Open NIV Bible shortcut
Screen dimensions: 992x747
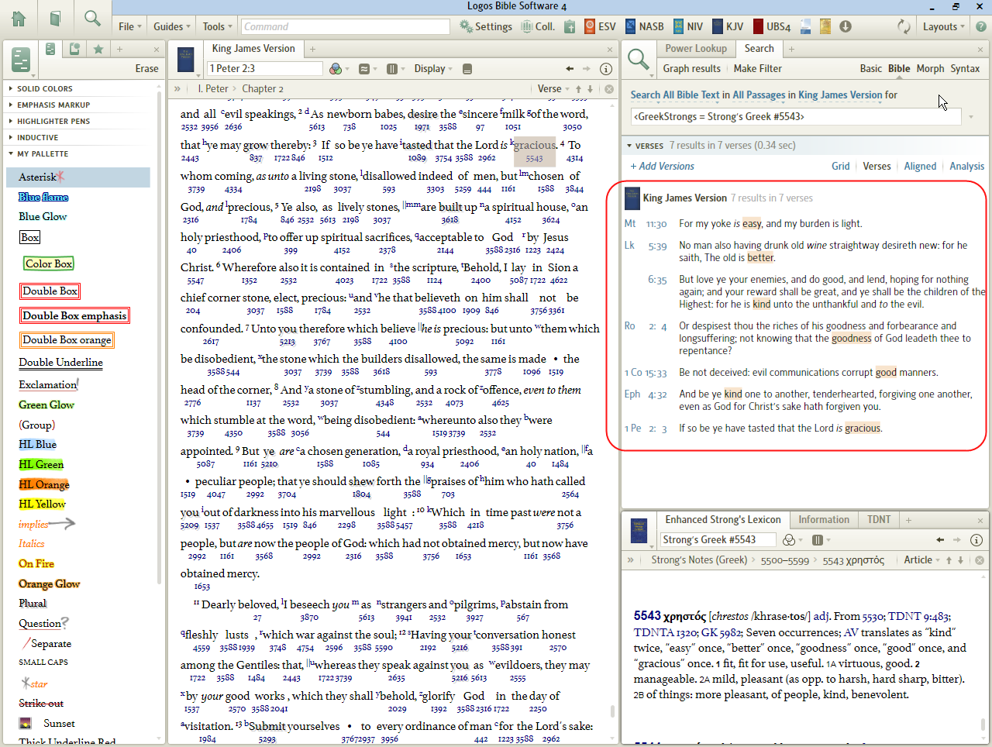pos(688,26)
